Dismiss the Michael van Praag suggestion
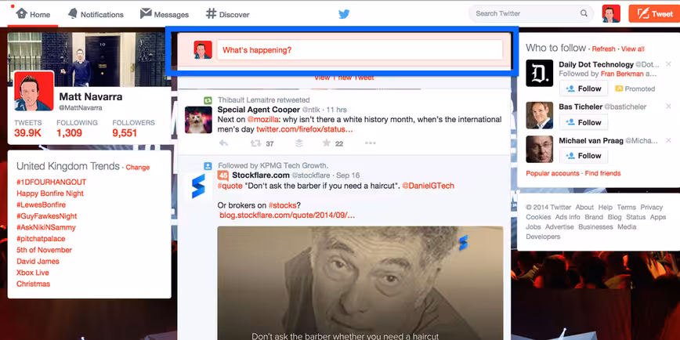 click(668, 140)
